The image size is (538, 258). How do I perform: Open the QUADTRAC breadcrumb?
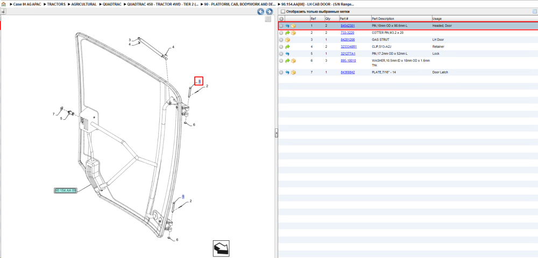[x=112, y=4]
